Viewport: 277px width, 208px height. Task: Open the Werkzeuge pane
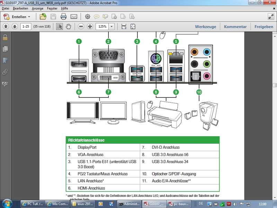pyautogui.click(x=205, y=26)
